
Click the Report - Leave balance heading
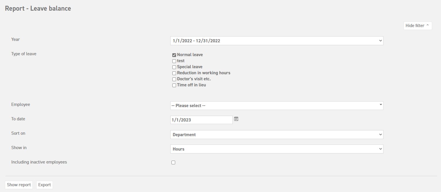38,9
